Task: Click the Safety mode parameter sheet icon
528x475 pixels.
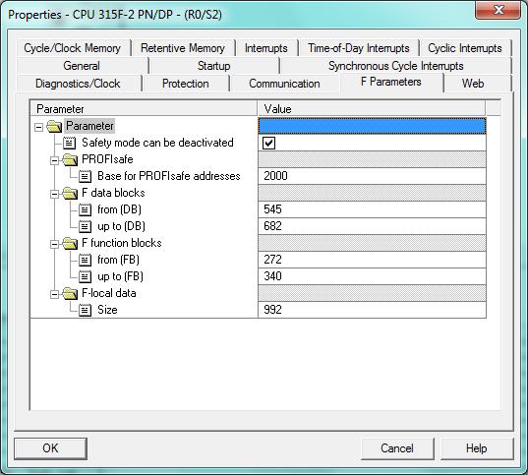Action: coord(70,143)
